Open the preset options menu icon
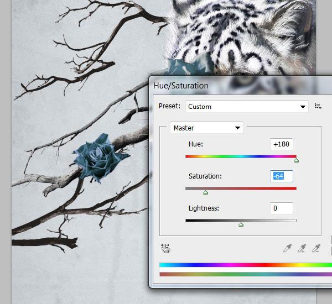Image resolution: width=332 pixels, height=304 pixels. tap(318, 106)
